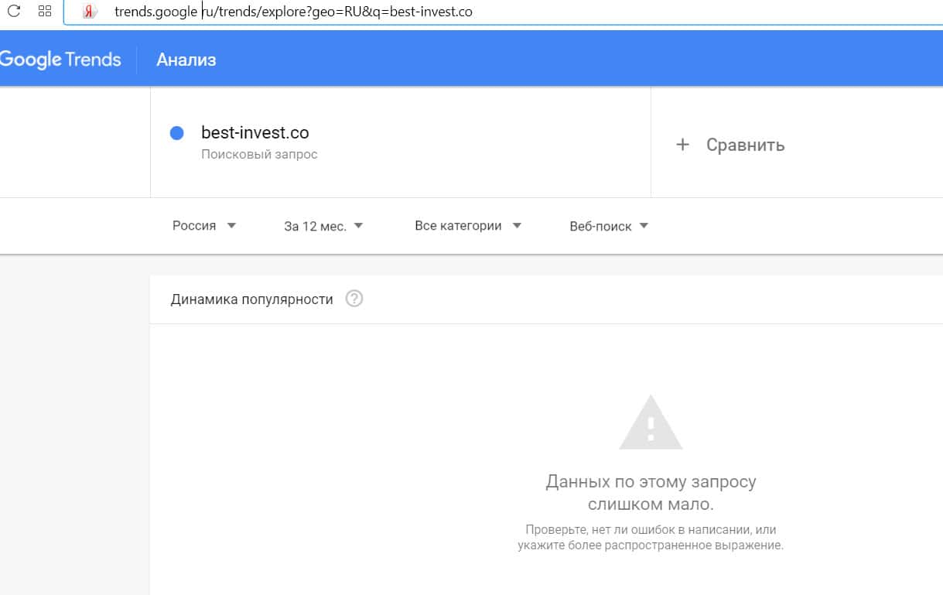Open the tab grid overview icon
Viewport: 943px width, 595px height.
coord(44,11)
